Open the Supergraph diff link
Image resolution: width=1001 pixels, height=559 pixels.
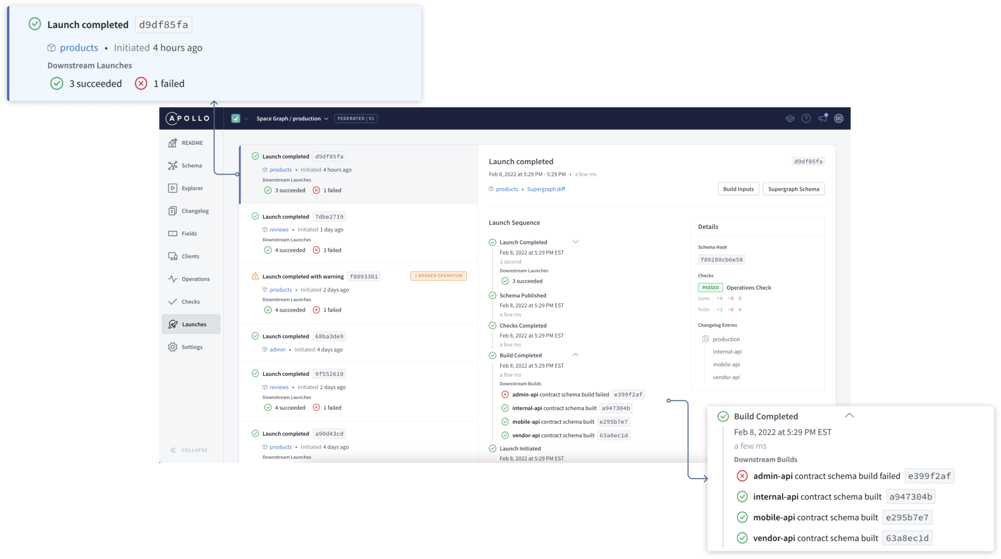click(x=546, y=189)
